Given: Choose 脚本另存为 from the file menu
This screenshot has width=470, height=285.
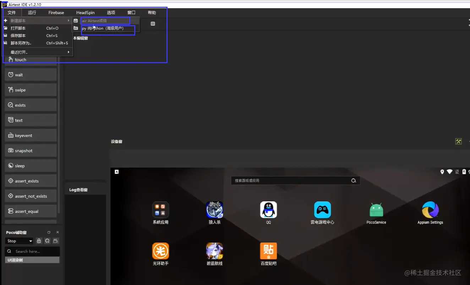Looking at the screenshot, I should coord(38,43).
